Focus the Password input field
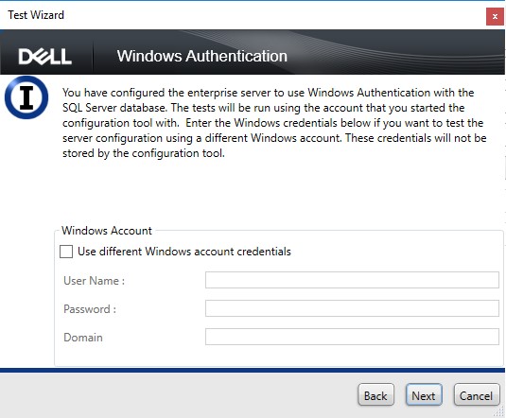This screenshot has height=418, width=506. pos(352,308)
